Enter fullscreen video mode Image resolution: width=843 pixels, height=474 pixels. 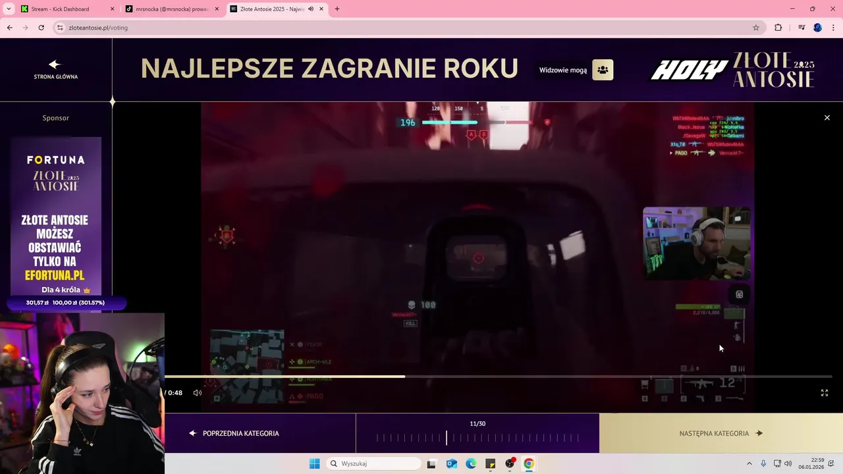click(x=824, y=393)
